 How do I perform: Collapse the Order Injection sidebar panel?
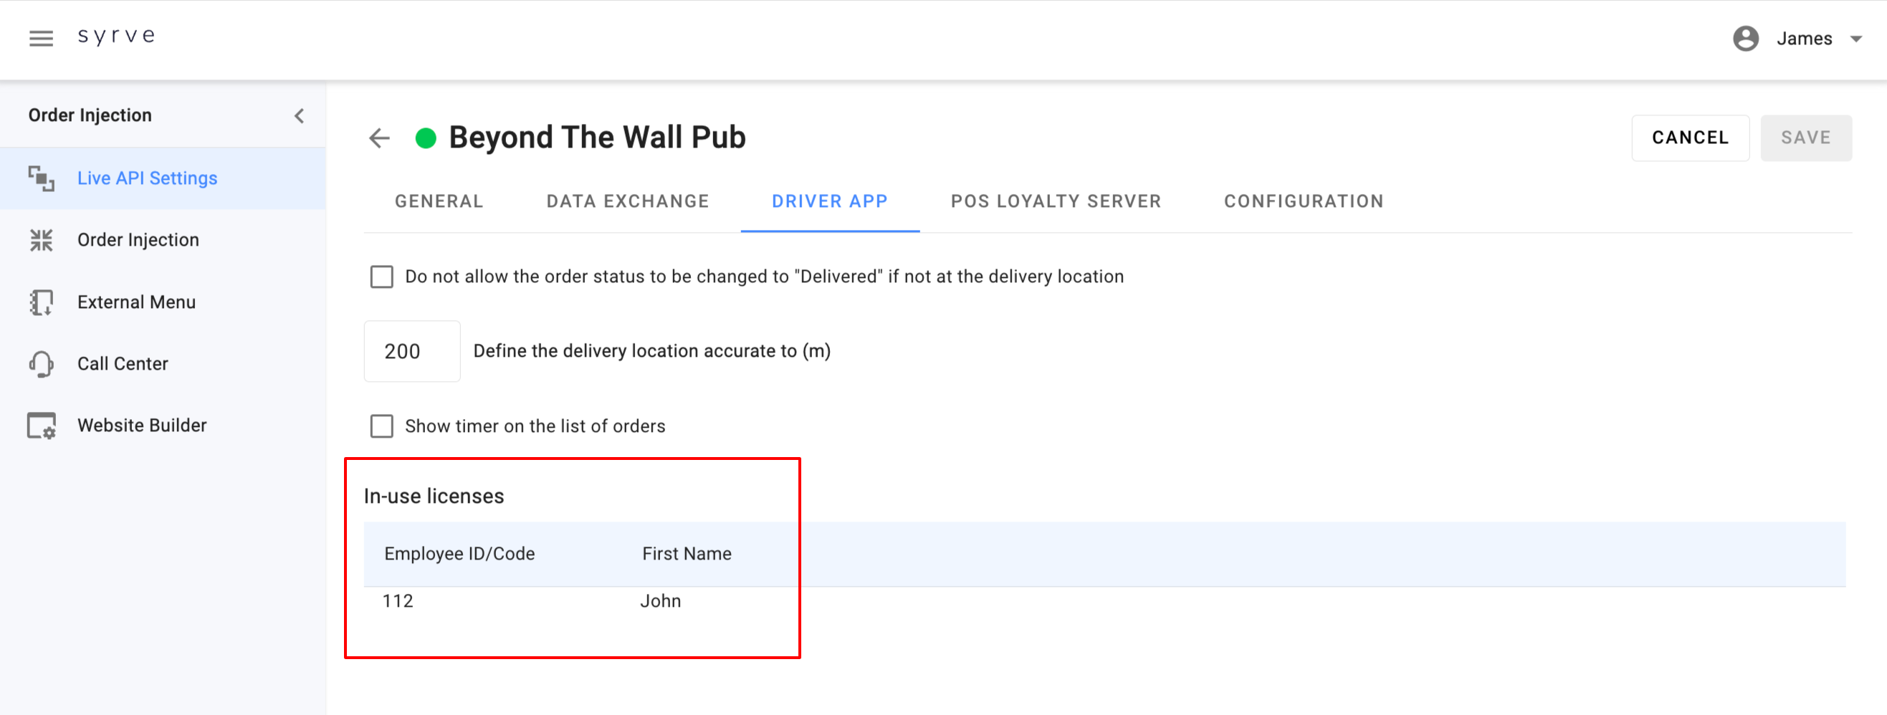click(x=299, y=116)
